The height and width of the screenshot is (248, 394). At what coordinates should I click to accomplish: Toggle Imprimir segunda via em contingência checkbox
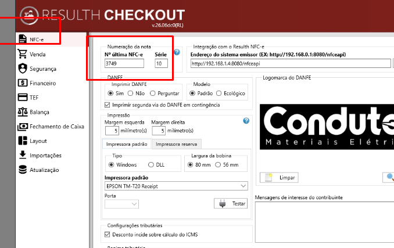108,105
